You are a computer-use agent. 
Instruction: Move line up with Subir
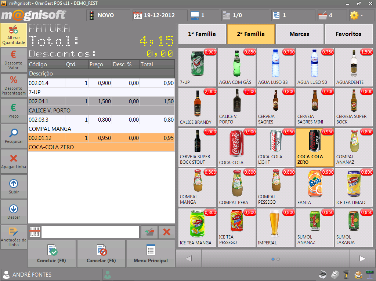click(x=14, y=187)
